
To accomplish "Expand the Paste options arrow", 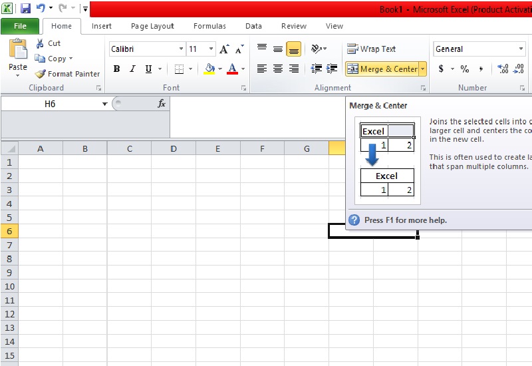I will (18, 75).
